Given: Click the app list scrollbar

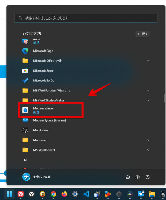Looking at the screenshot, I should coord(164,98).
